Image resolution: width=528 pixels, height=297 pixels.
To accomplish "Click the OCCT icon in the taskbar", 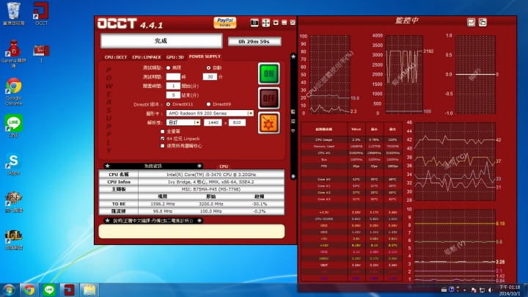I will [69, 290].
